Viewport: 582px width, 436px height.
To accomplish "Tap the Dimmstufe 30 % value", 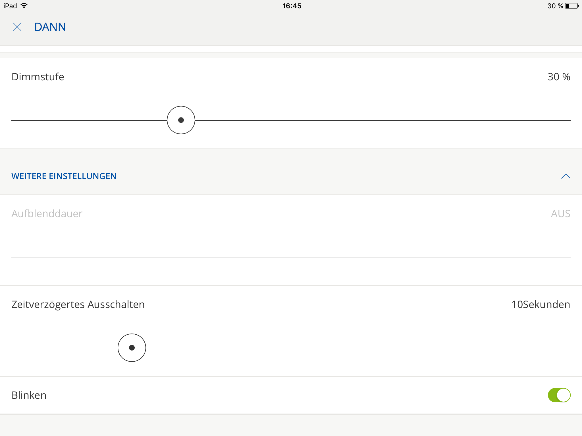I will pyautogui.click(x=559, y=77).
